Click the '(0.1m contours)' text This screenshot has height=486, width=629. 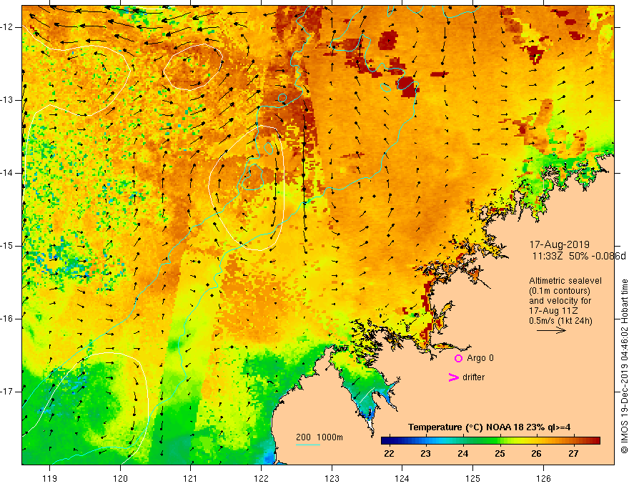pyautogui.click(x=559, y=291)
